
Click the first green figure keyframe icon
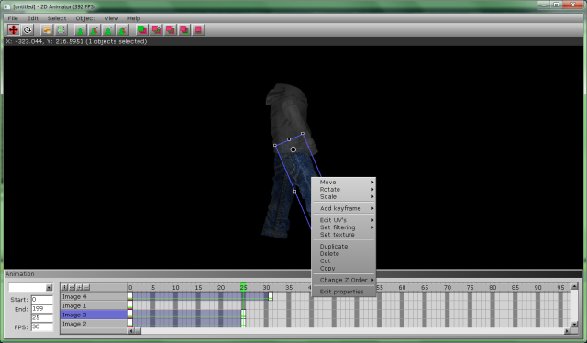81,29
